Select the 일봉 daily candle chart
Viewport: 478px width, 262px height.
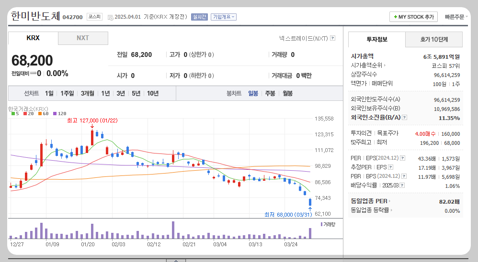(x=253, y=93)
